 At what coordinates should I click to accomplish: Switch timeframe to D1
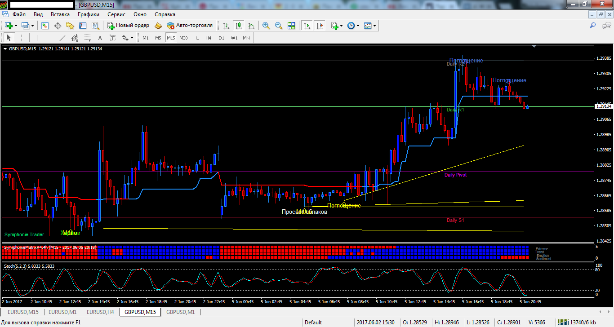[x=221, y=38]
